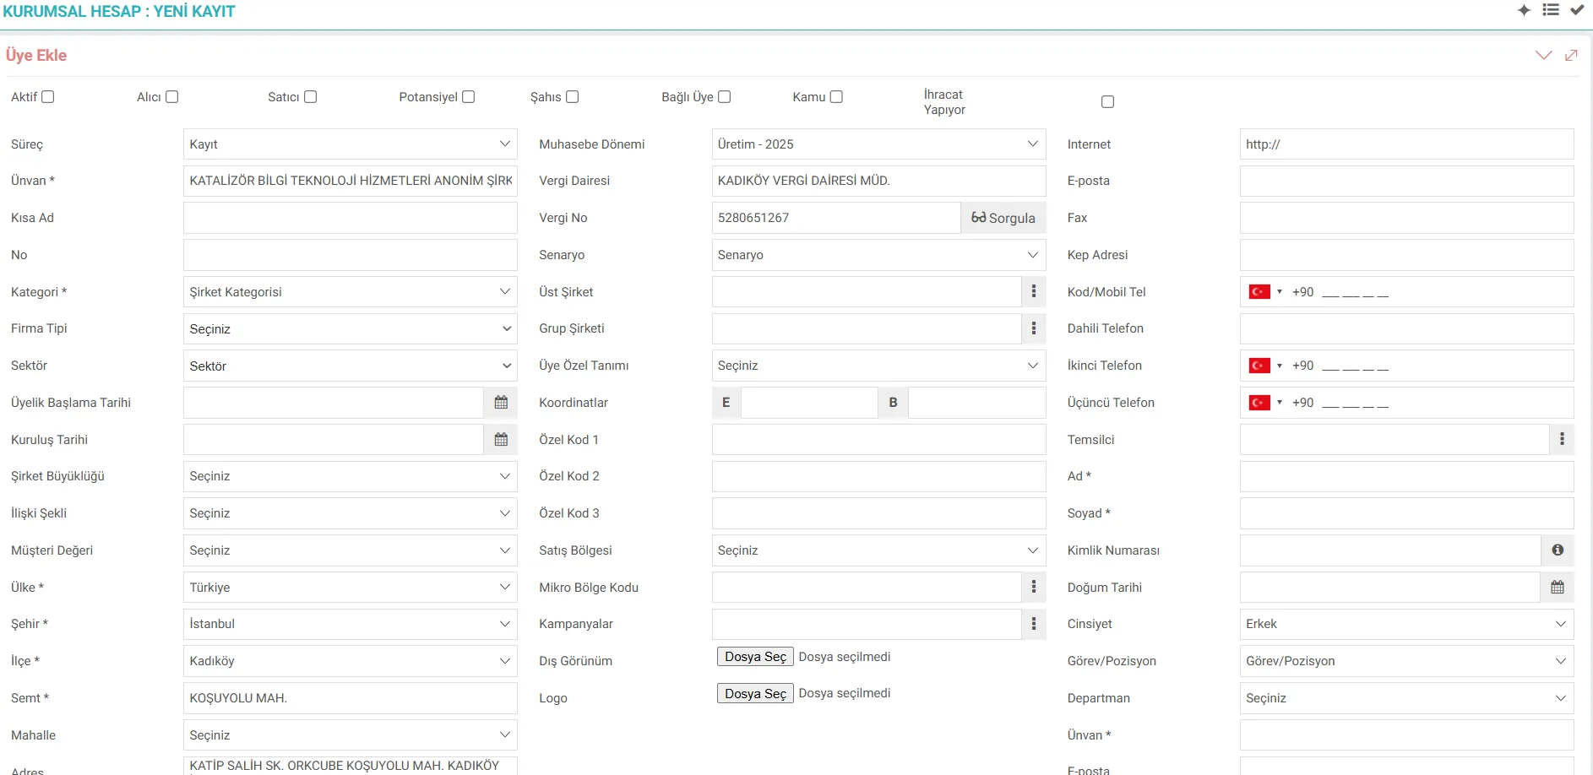
Task: Click info icon beside Kimlik Numarası
Action: [x=1558, y=550]
